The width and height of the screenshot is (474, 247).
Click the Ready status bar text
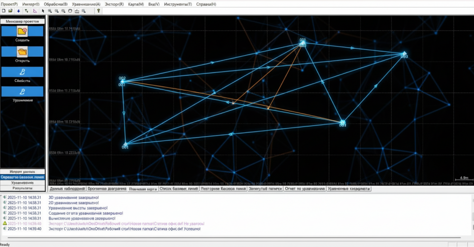(5, 245)
